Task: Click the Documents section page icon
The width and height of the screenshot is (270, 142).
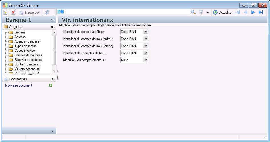Action: [x=6, y=79]
